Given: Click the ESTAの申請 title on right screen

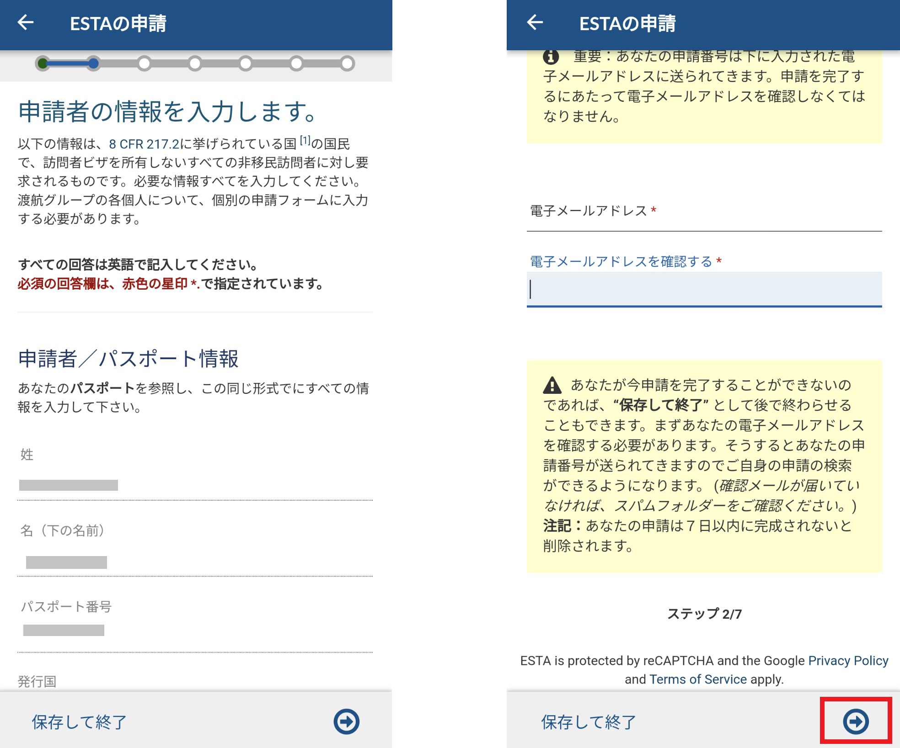Looking at the screenshot, I should point(627,23).
